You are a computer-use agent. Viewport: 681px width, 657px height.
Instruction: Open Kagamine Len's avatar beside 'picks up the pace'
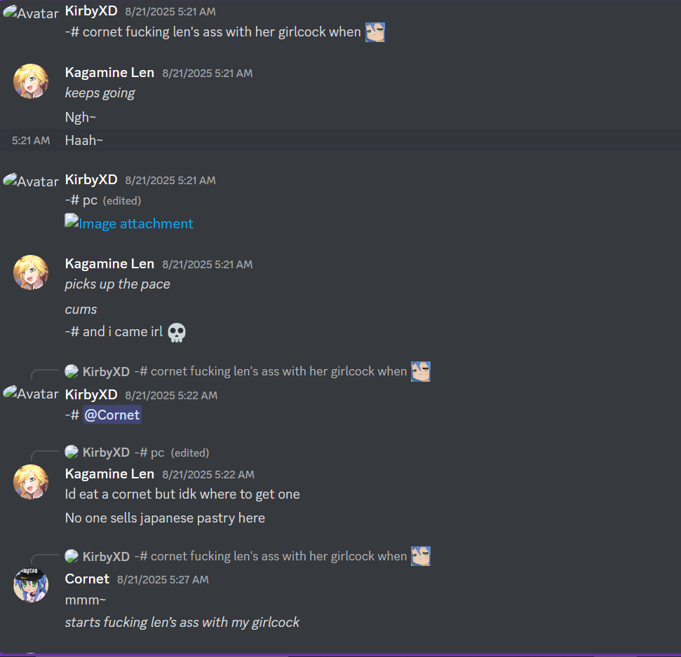click(30, 272)
